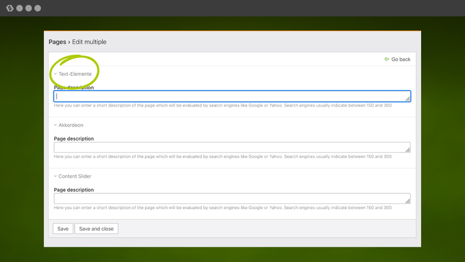Click the Edit multiple breadcrumb text

click(89, 42)
